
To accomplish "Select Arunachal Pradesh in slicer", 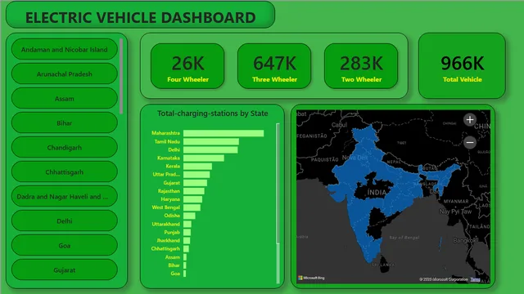I will tap(65, 74).
